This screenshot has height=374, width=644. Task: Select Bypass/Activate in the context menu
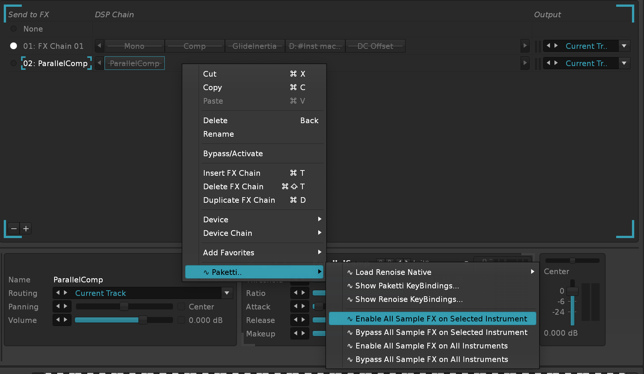233,154
